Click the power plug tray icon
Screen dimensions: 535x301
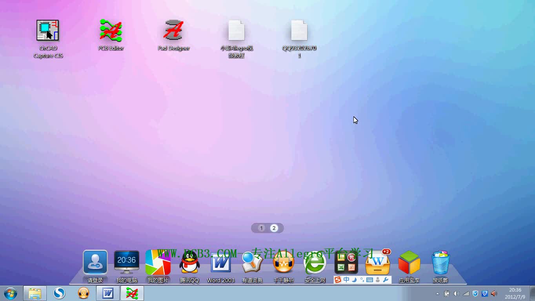click(x=447, y=294)
